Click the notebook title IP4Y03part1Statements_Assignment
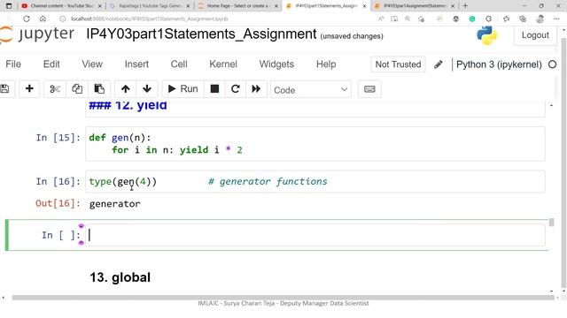The image size is (567, 318). click(201, 34)
